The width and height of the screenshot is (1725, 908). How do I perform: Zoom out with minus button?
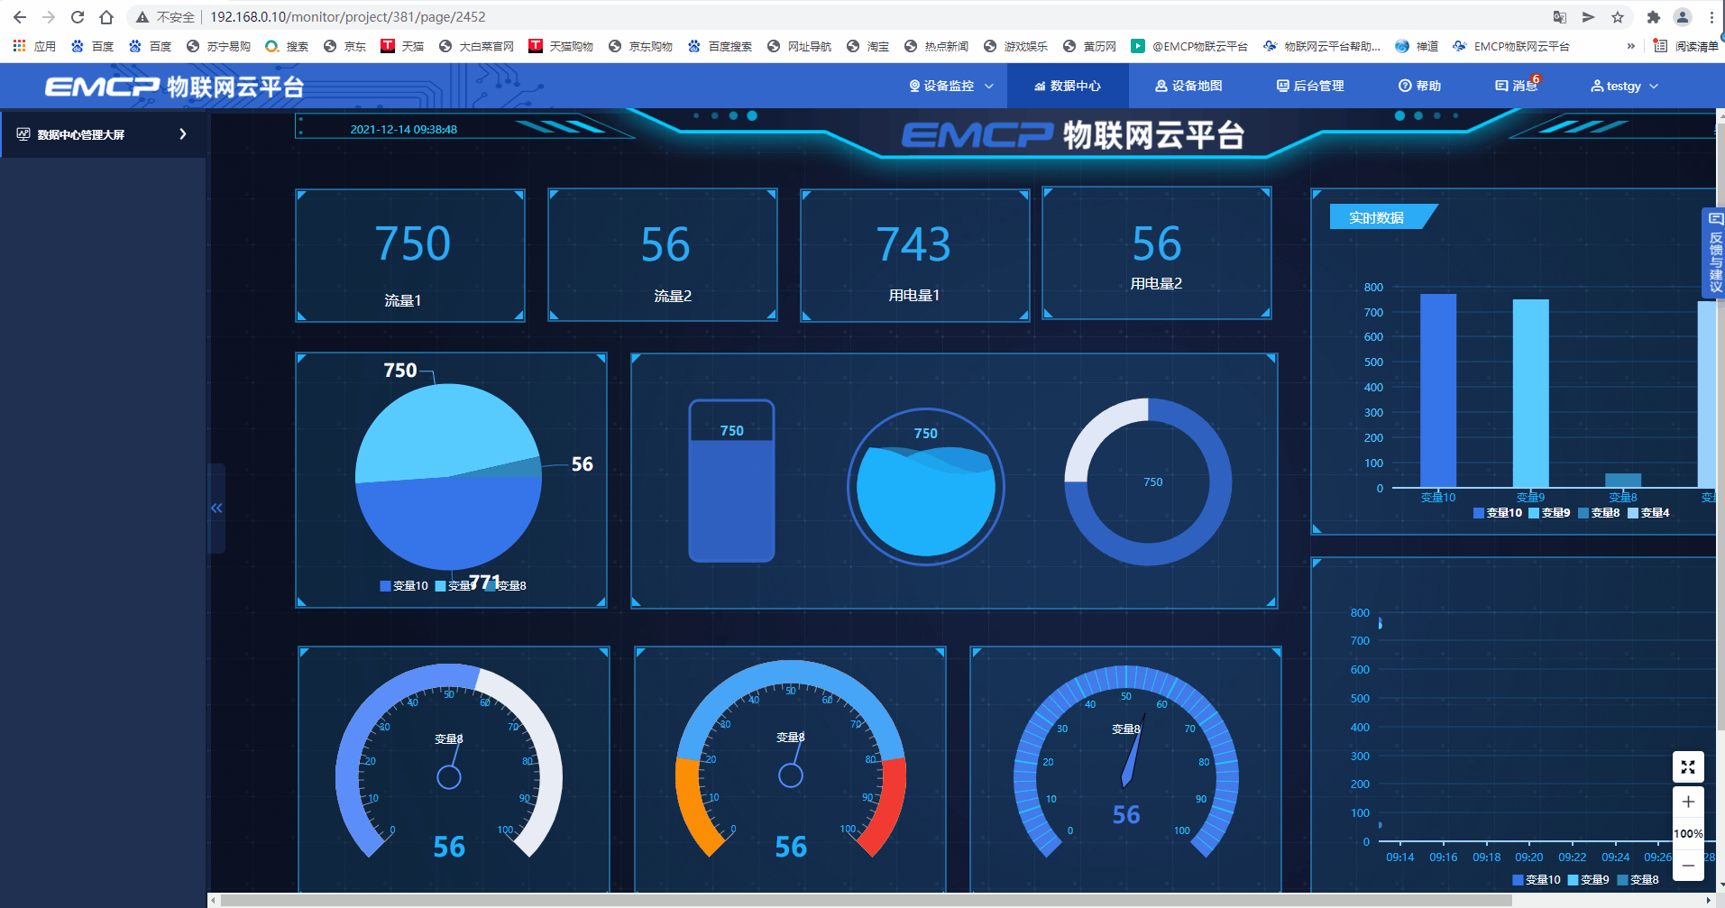[x=1688, y=866]
